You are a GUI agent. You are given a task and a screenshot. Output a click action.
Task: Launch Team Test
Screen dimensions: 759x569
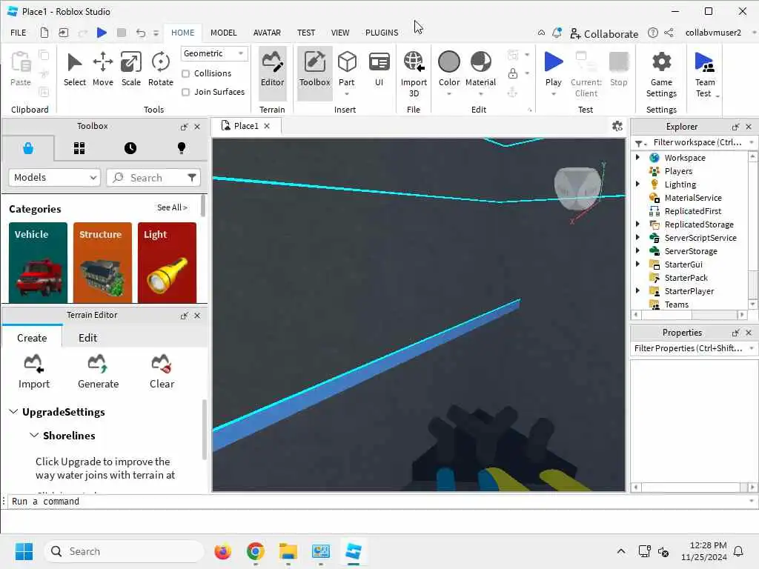[705, 74]
